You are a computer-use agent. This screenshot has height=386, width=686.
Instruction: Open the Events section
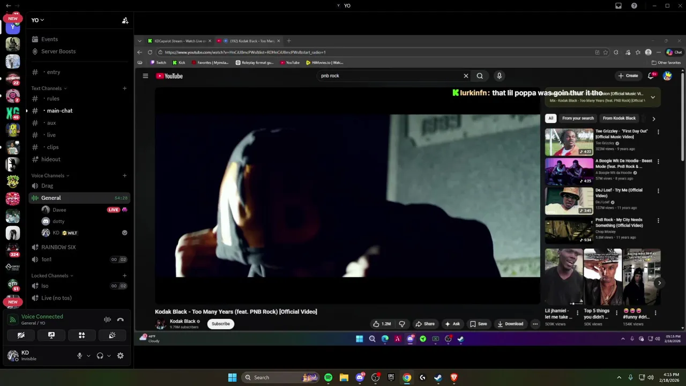49,39
